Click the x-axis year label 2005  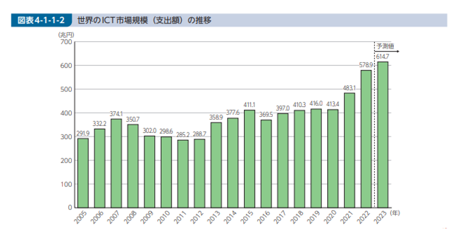[80, 217]
